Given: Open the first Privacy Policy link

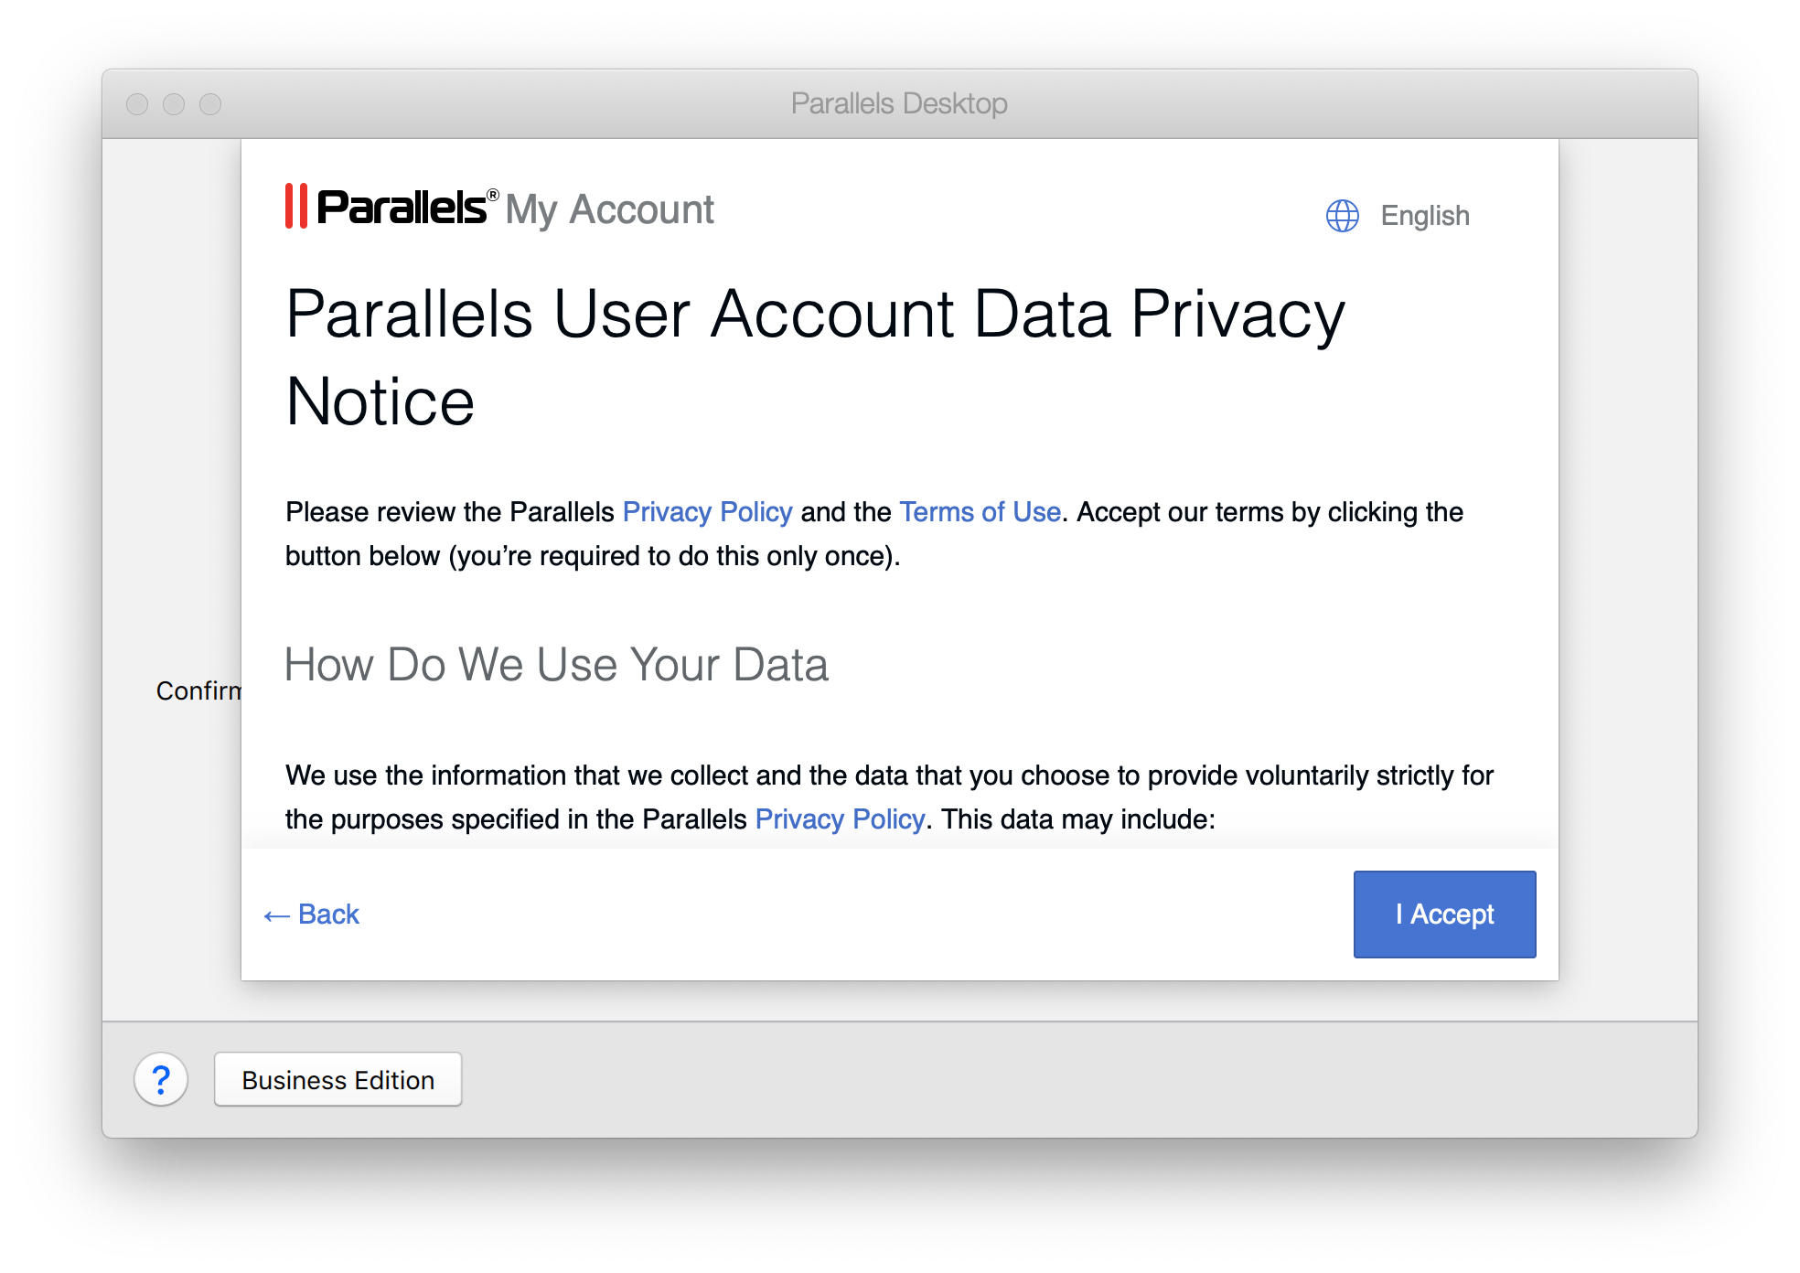Looking at the screenshot, I should (x=706, y=512).
